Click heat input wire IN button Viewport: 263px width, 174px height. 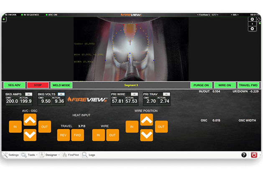tap(98, 135)
